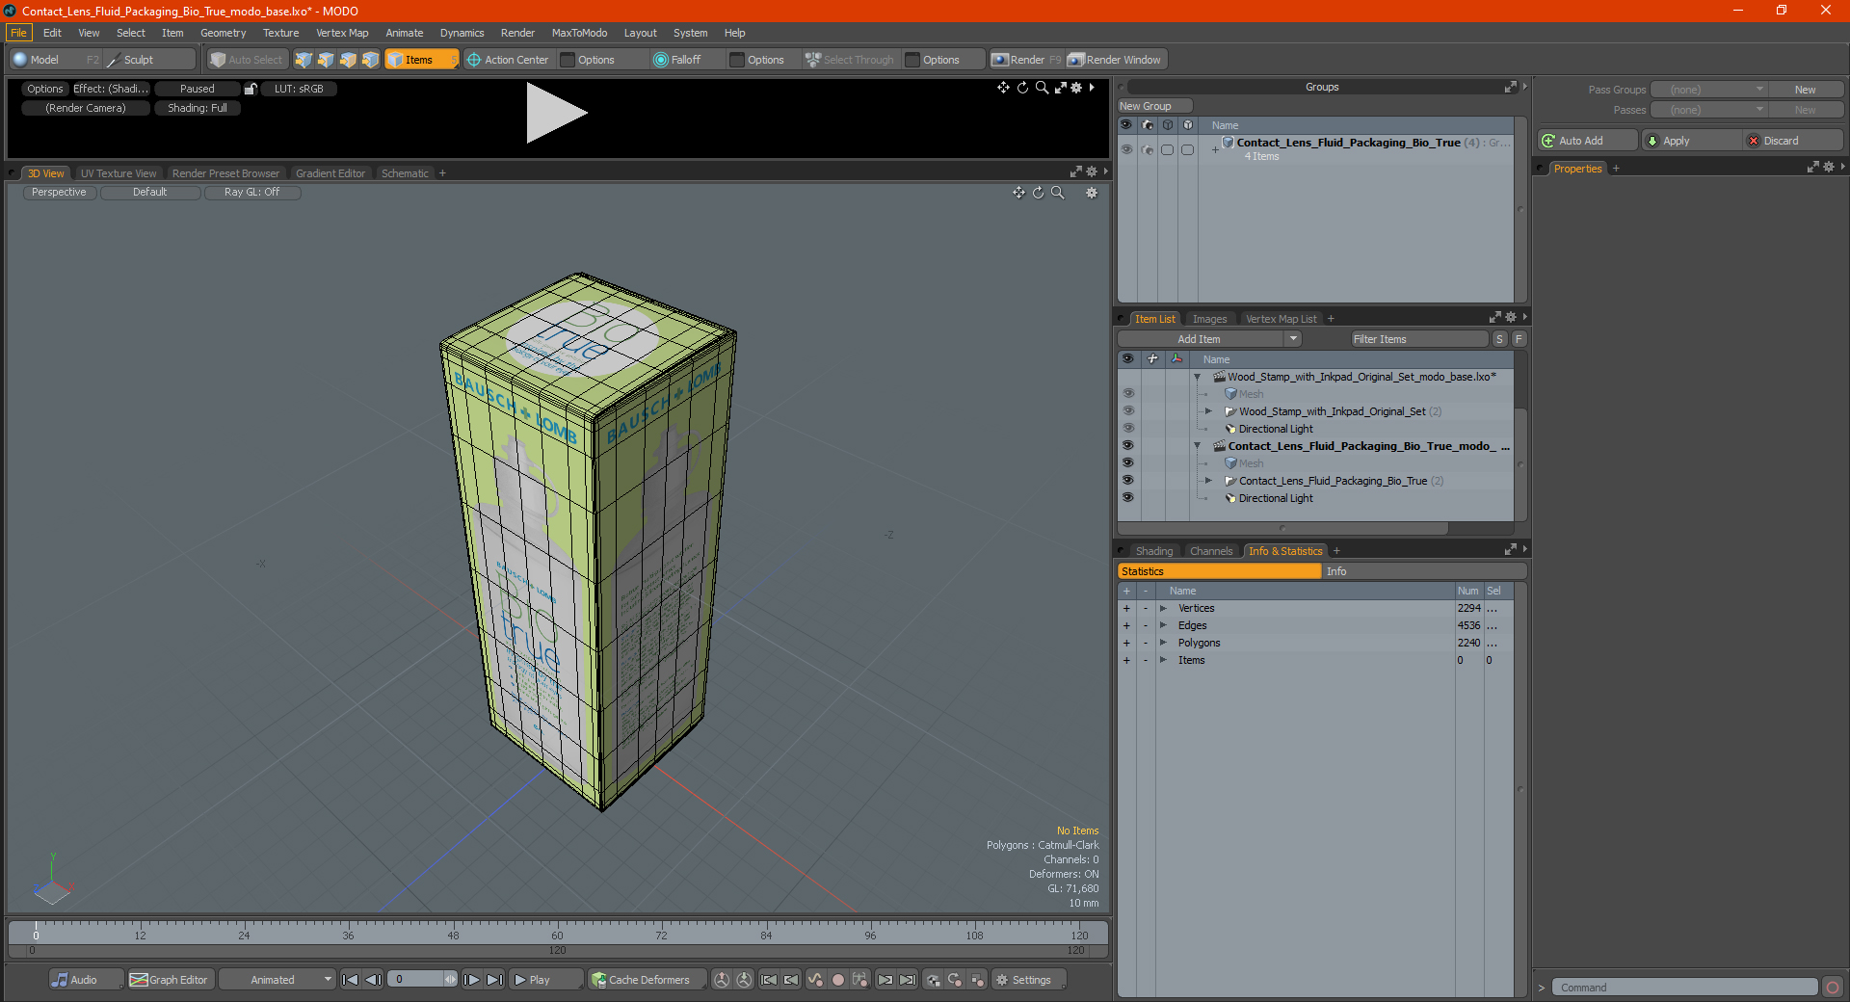Open Animated keying mode dropdown
Image resolution: width=1850 pixels, height=1002 pixels.
click(277, 980)
